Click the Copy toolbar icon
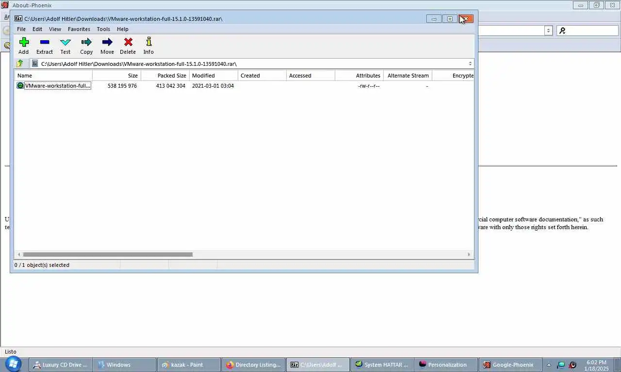Screen dimensions: 621x372 coord(86,42)
